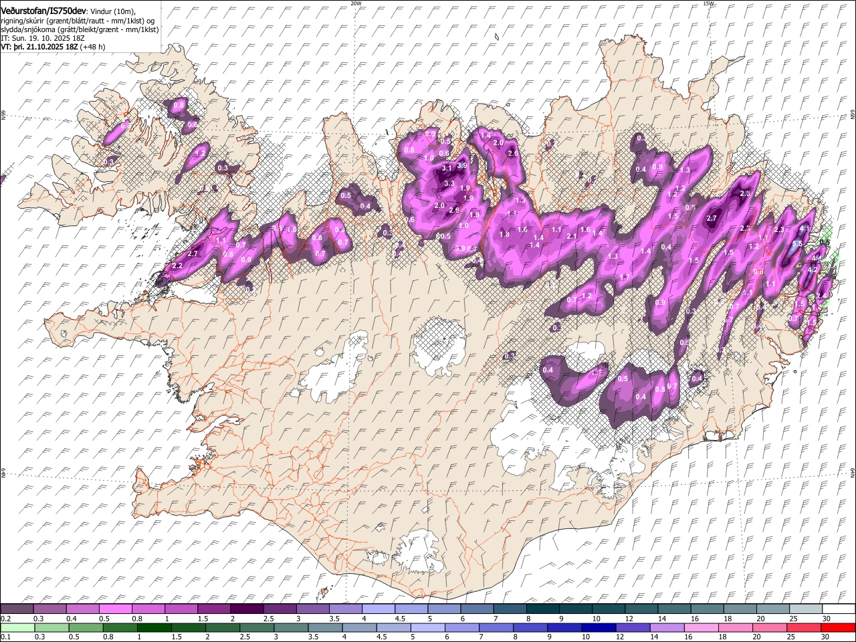Select the bright pink 0.5 swatch in upper legend
This screenshot has width=856, height=642.
tap(115, 609)
